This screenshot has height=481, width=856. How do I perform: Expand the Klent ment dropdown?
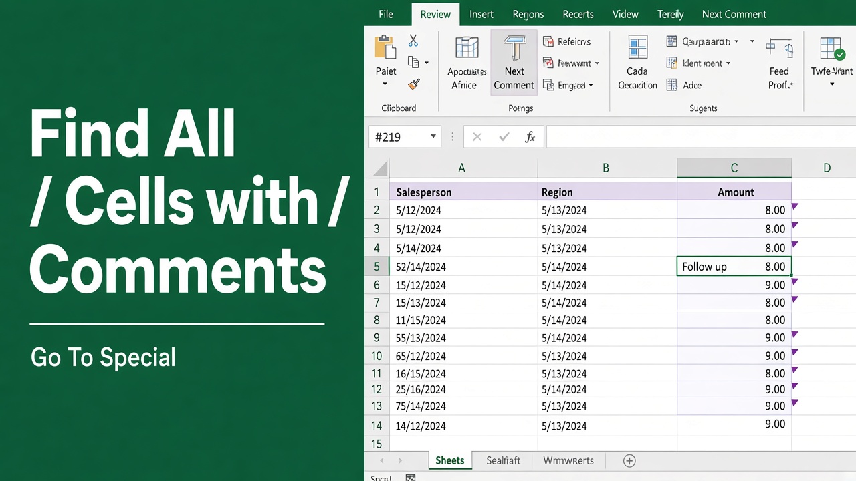[728, 63]
